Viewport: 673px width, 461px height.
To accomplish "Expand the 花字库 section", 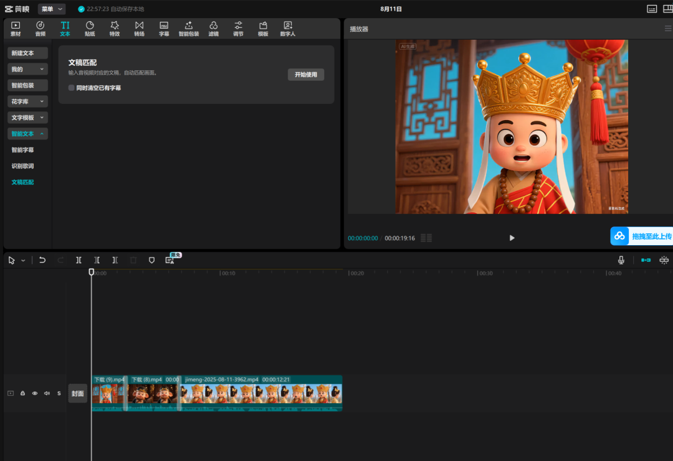I will tap(27, 101).
